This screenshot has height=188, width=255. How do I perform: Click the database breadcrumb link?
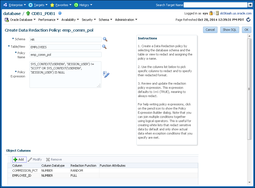pos(12,14)
